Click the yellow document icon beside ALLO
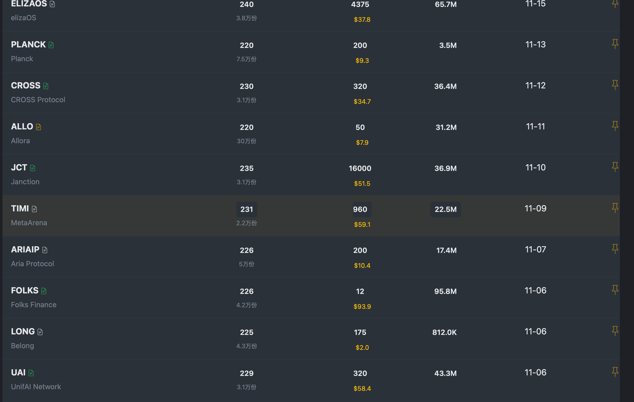This screenshot has width=634, height=402. [39, 127]
